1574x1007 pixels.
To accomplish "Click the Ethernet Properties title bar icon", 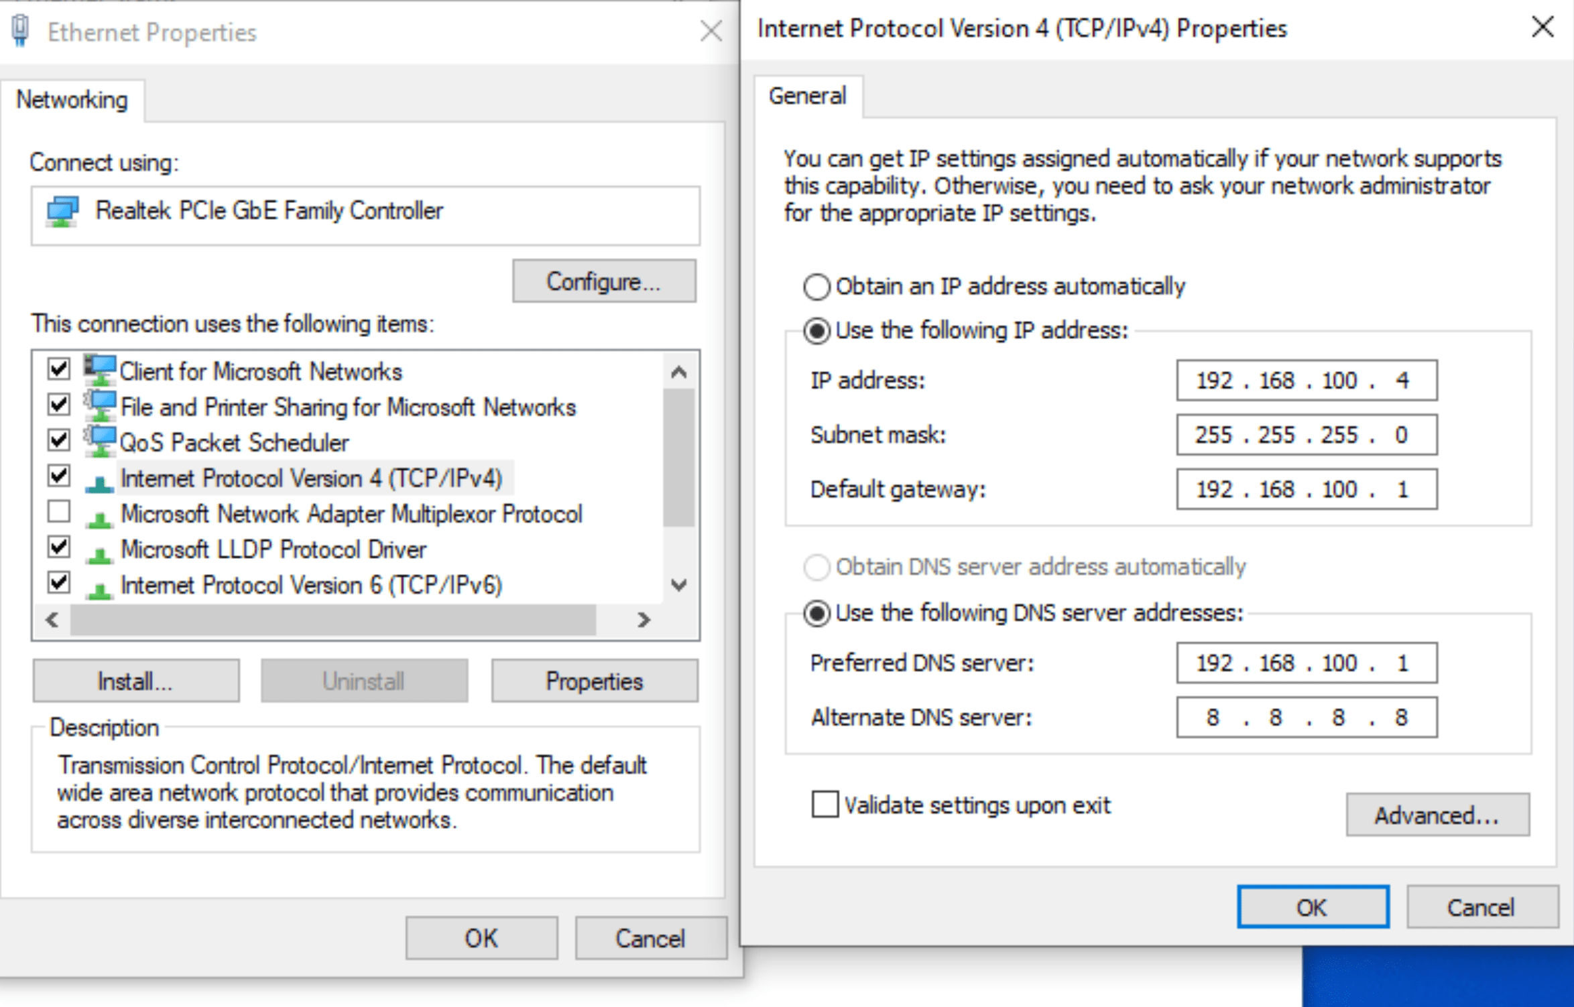I will (x=21, y=31).
